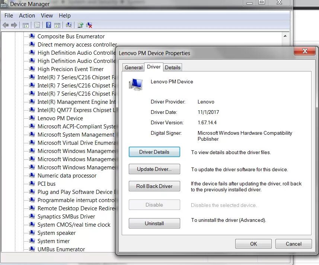Select Microsoft ACPI-Compliant System row
319x265 pixels.
coord(76,126)
